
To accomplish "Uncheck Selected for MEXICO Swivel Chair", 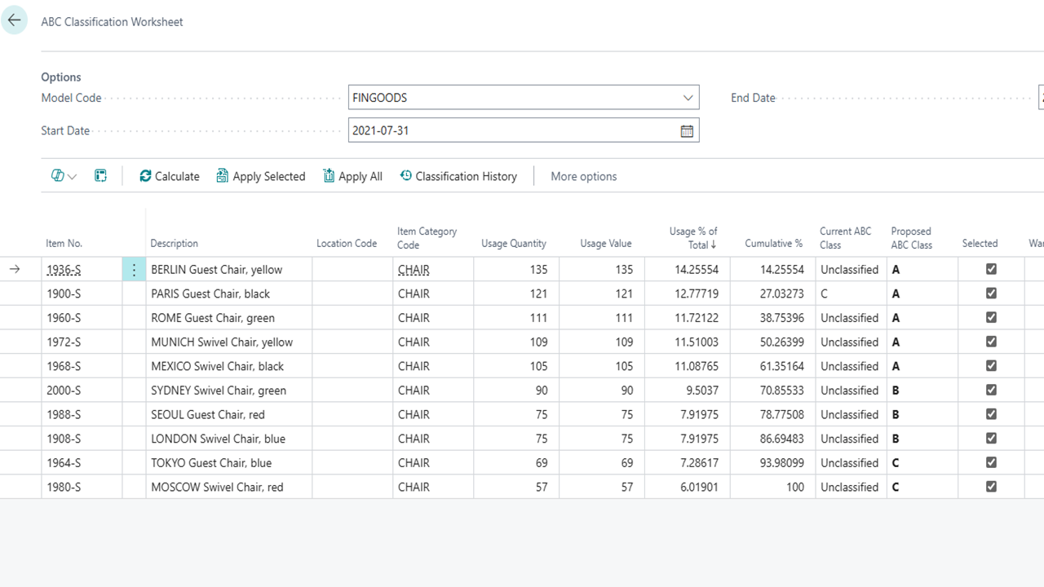I will pos(991,366).
